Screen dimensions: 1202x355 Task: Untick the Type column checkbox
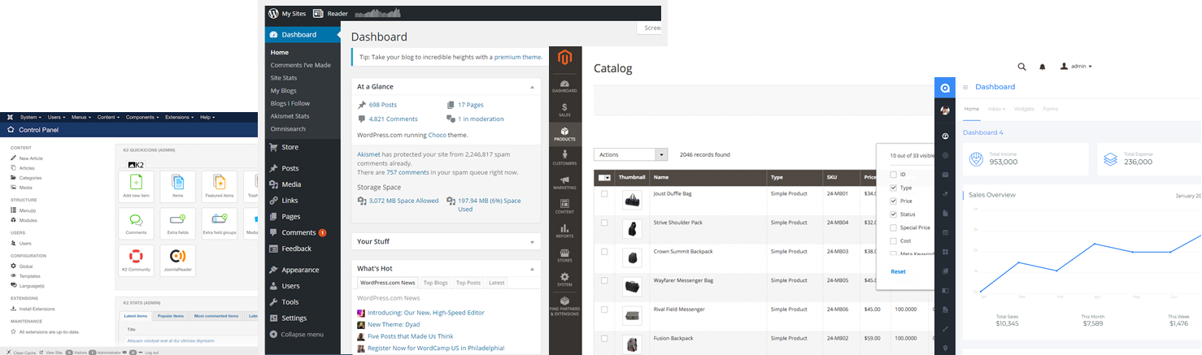[x=894, y=188]
